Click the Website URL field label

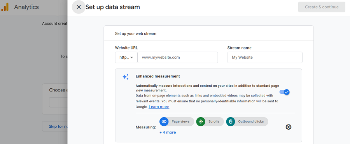click(x=126, y=48)
